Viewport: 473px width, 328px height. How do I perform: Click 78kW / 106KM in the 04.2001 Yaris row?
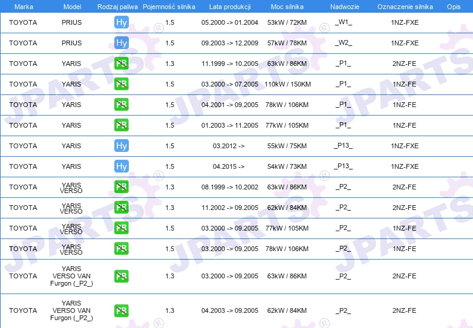click(287, 105)
